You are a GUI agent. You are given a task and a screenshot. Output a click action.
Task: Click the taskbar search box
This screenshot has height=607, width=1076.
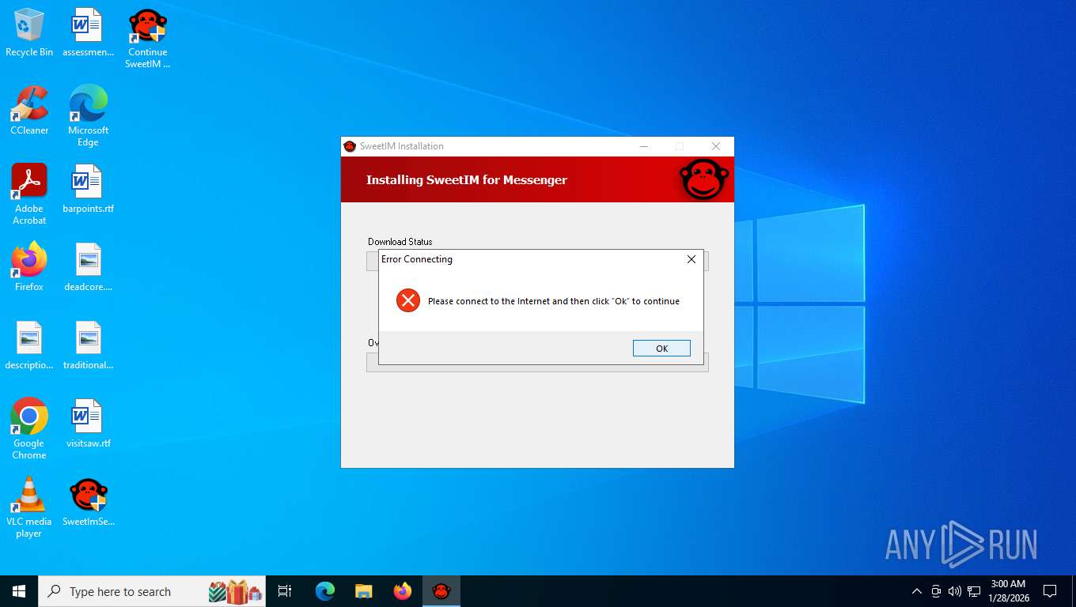(x=152, y=591)
